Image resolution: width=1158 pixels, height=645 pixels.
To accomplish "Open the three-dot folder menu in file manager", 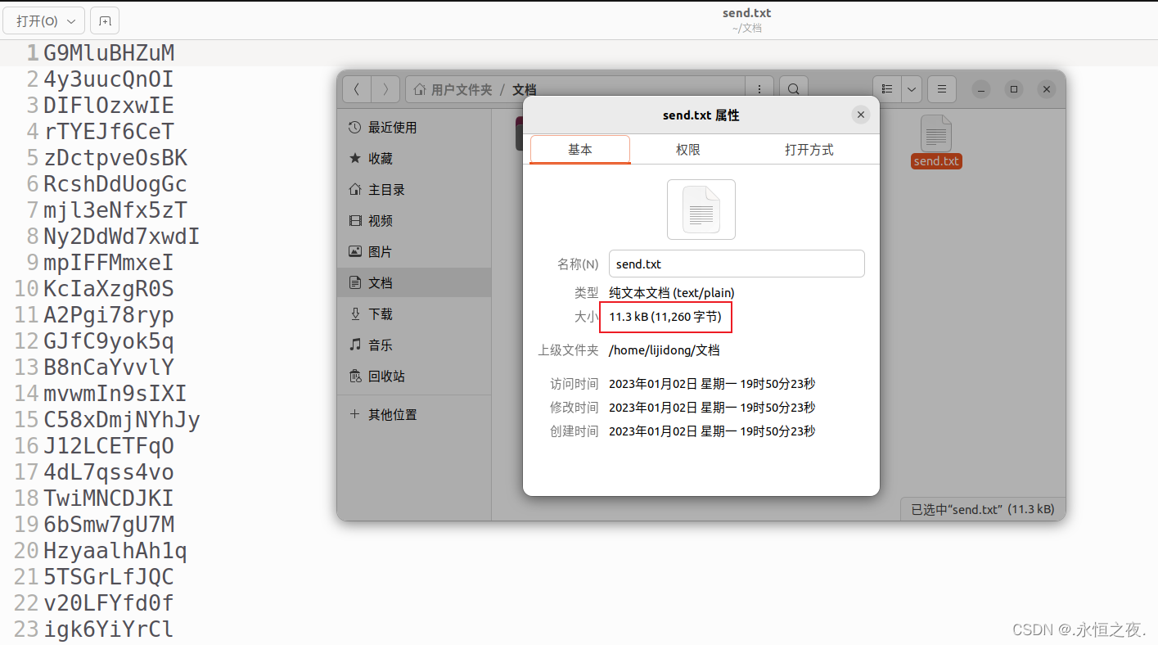I will pos(759,89).
